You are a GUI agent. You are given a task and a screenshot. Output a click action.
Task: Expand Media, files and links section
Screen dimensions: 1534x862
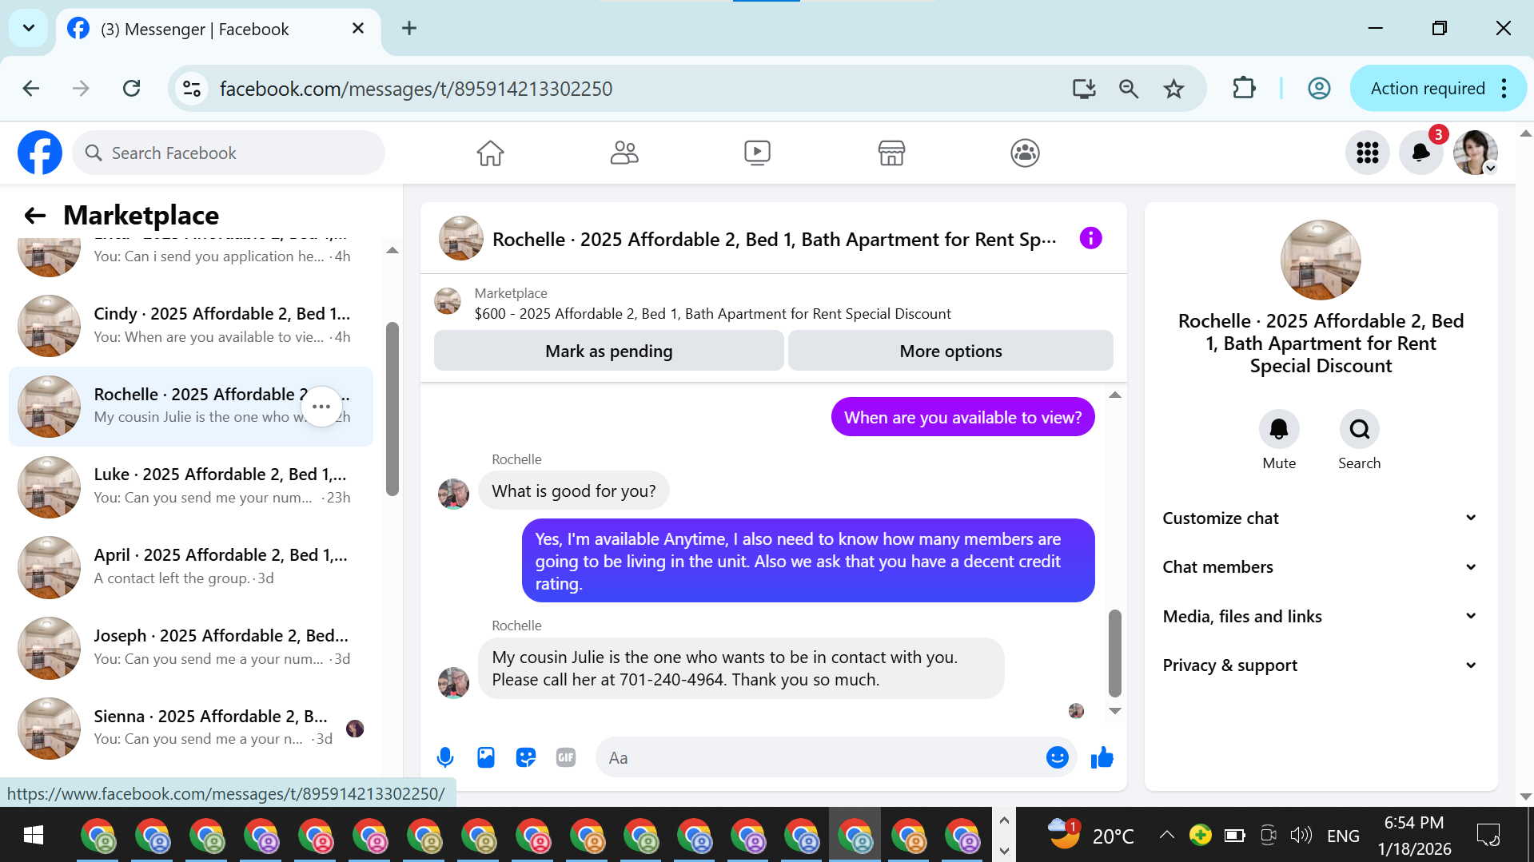point(1320,617)
